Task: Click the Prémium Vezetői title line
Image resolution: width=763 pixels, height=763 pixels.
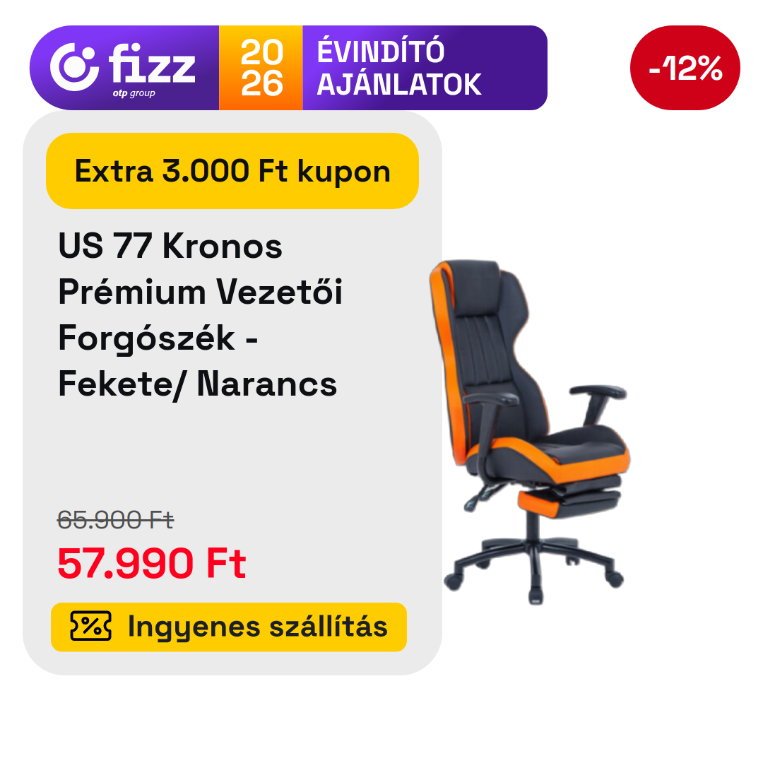Action: click(x=200, y=292)
